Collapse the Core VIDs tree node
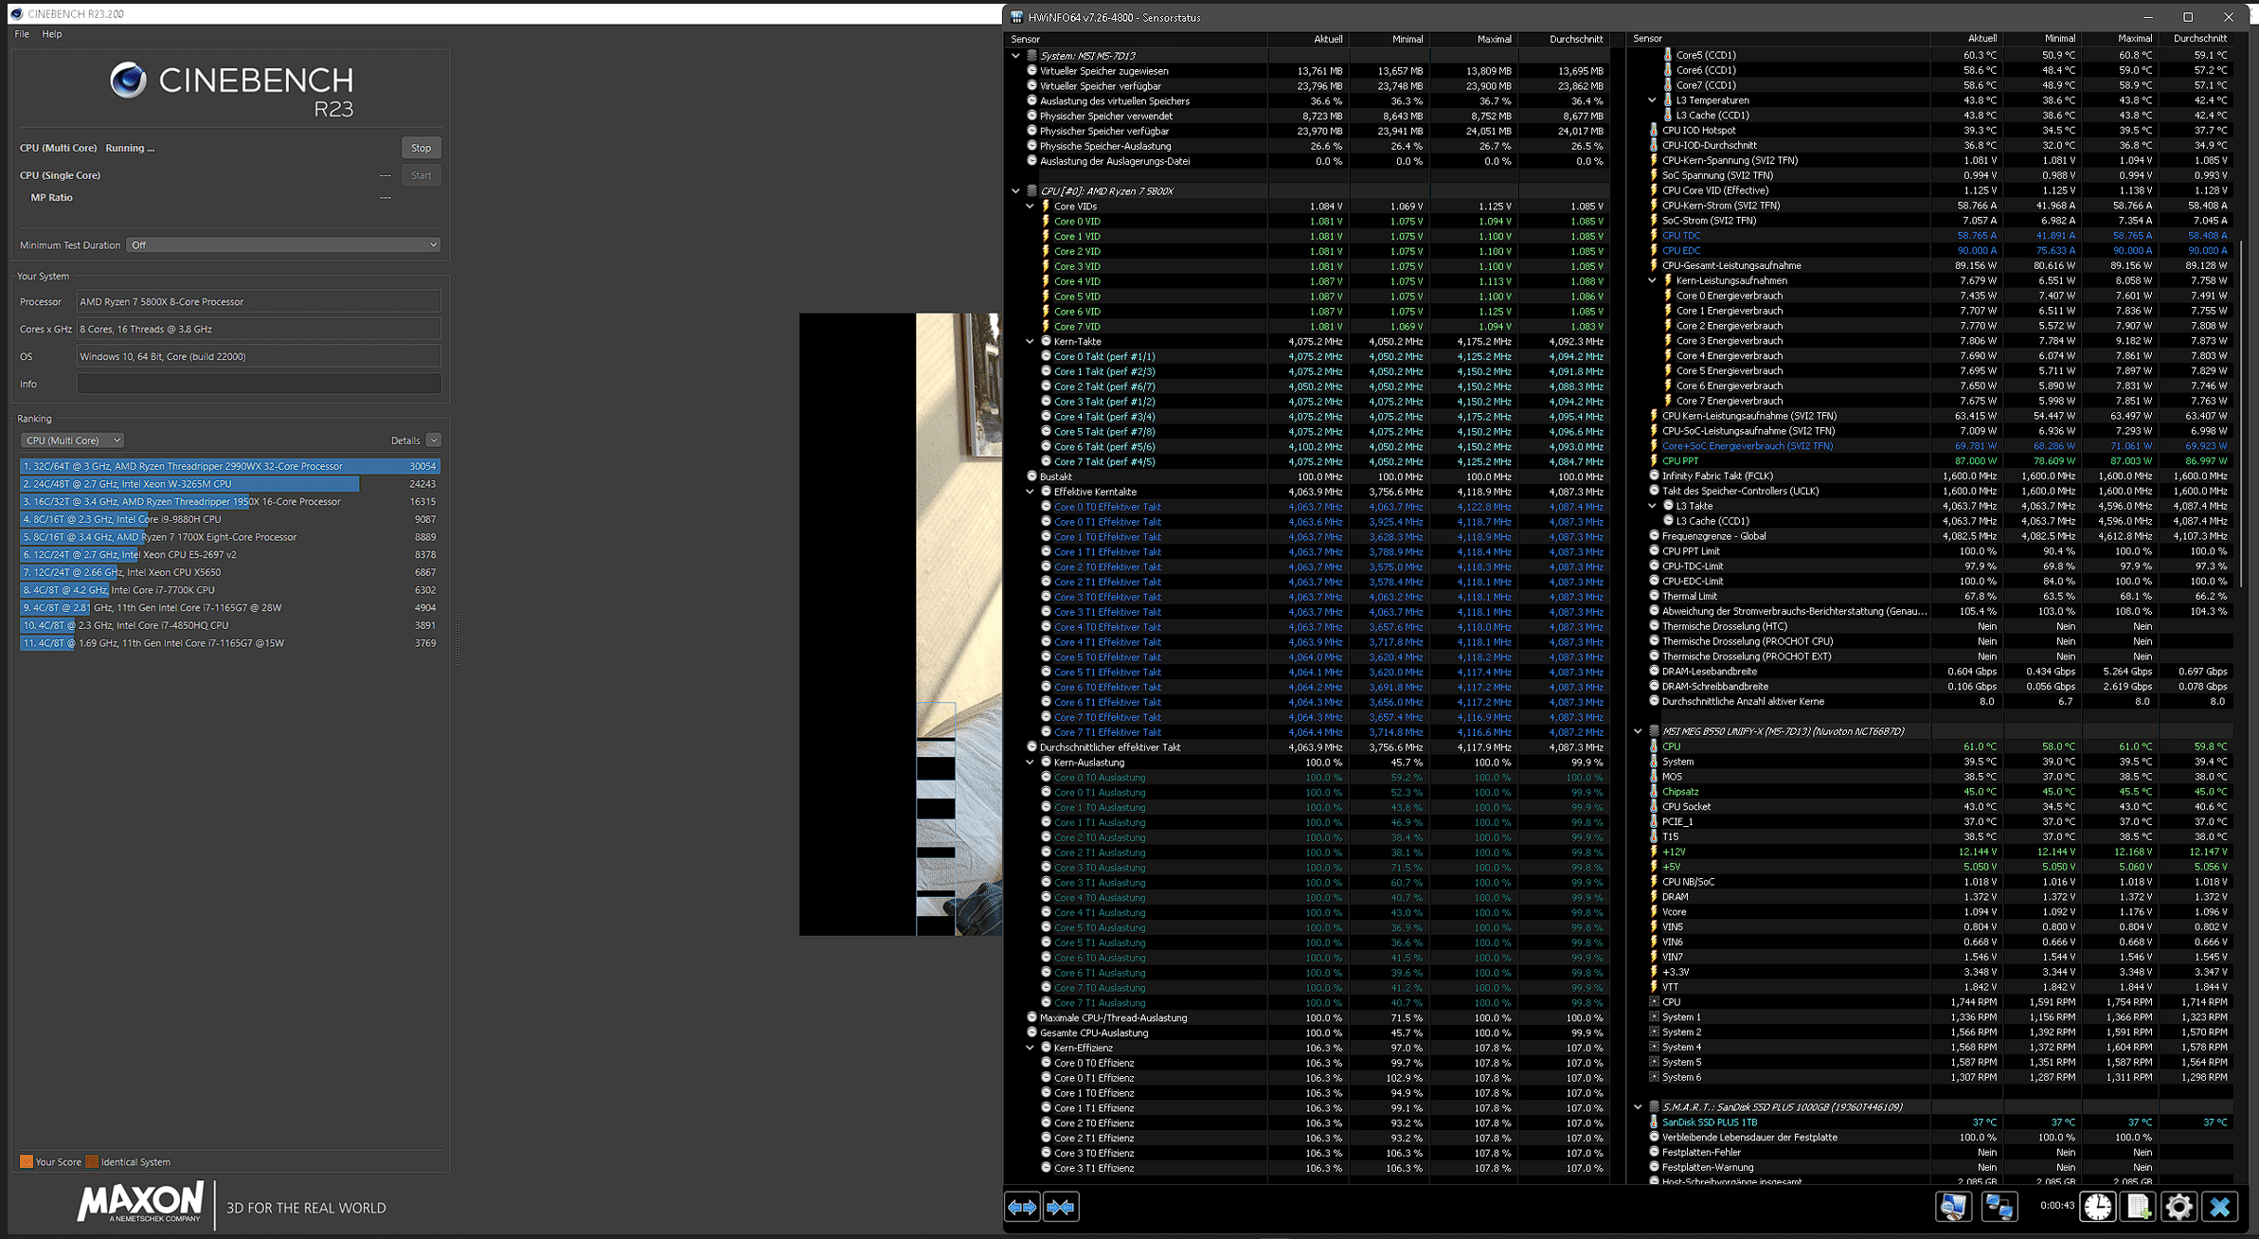 pyautogui.click(x=1031, y=206)
